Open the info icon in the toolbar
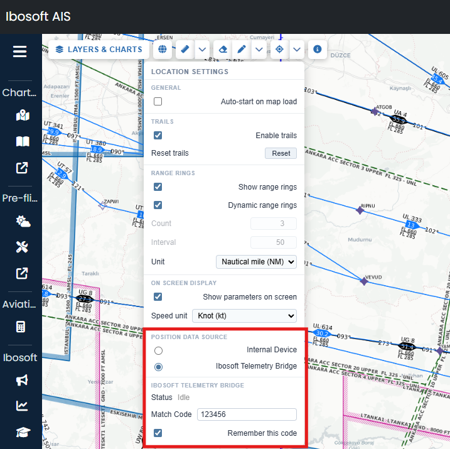This screenshot has height=449, width=450. pos(317,49)
